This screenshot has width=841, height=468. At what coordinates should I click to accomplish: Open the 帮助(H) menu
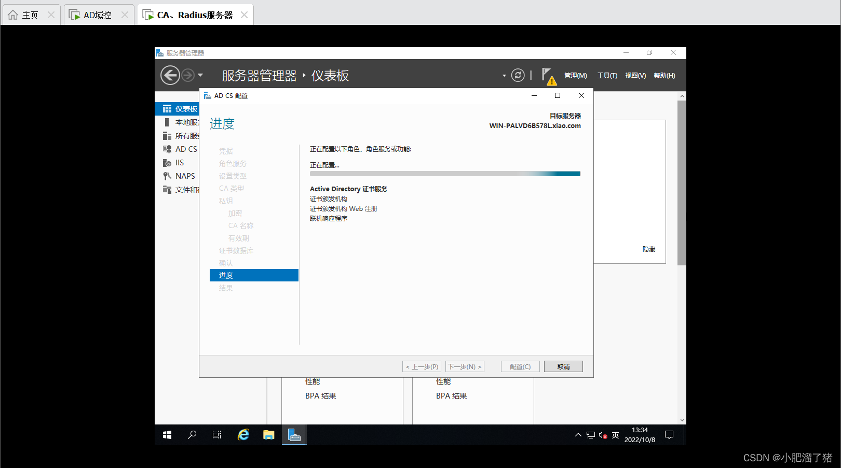pos(664,76)
